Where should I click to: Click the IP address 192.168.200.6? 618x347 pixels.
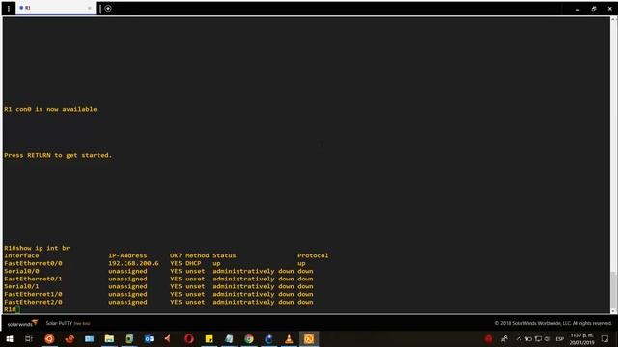[x=133, y=263]
